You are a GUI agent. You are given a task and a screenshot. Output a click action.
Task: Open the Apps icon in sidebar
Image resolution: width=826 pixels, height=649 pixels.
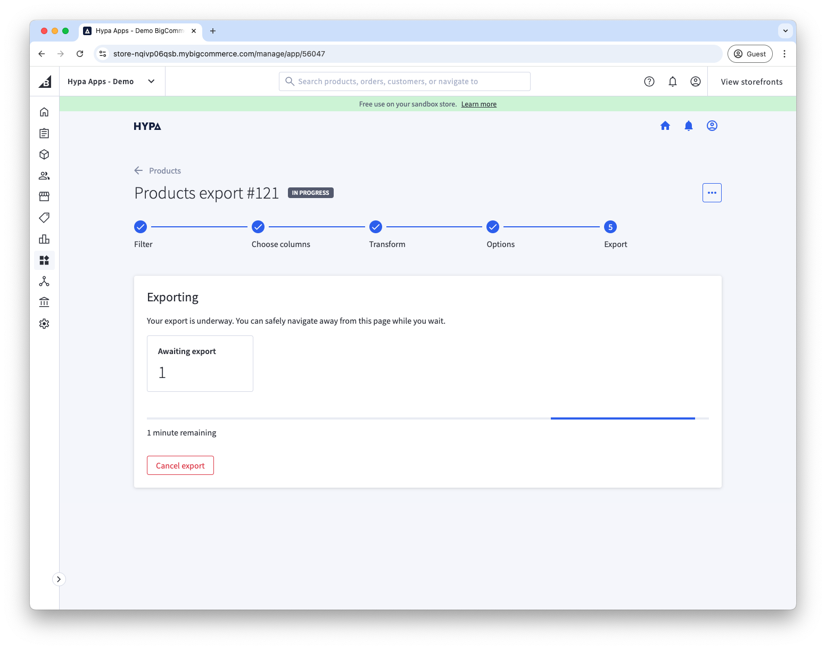[x=44, y=260]
